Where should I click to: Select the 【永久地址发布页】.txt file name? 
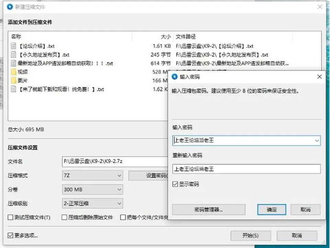pos(44,55)
